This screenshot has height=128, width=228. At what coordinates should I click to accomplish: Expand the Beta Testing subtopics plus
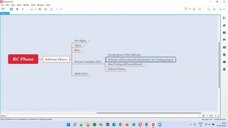[145, 64]
